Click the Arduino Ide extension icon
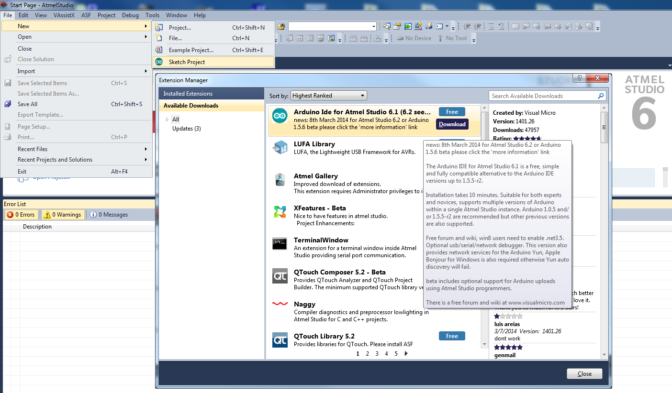 (280, 116)
